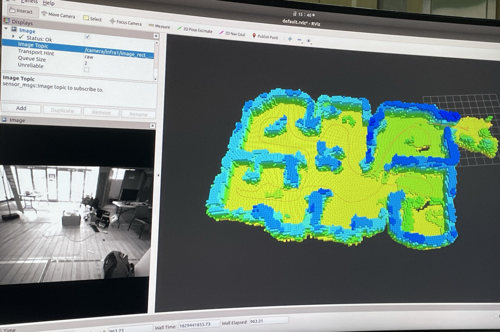Click the Add display button

coord(21,108)
